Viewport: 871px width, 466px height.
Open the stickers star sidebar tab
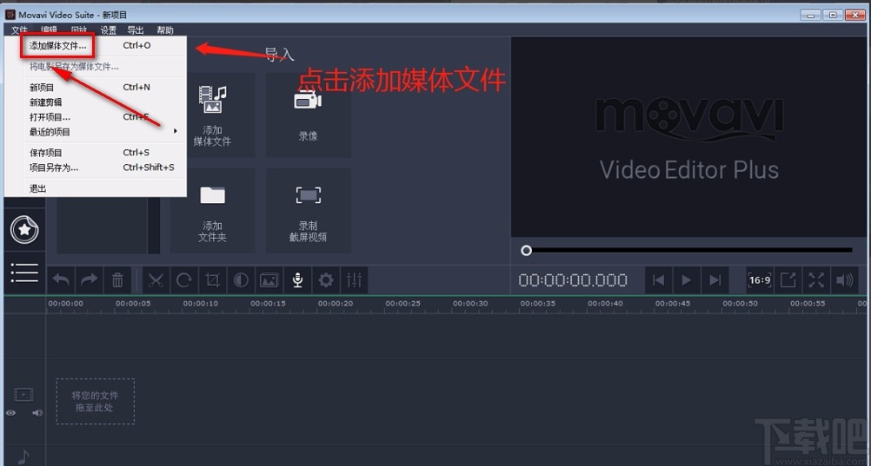coord(24,230)
